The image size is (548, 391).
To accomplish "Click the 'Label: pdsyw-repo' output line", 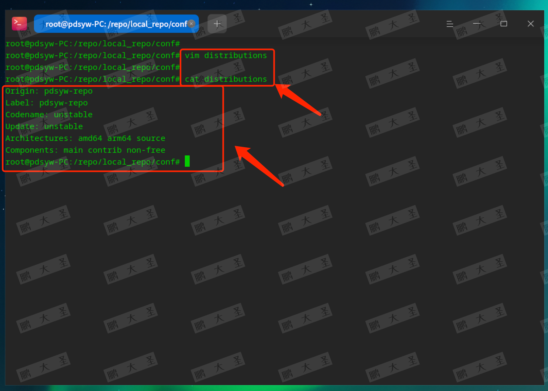I will pos(46,103).
